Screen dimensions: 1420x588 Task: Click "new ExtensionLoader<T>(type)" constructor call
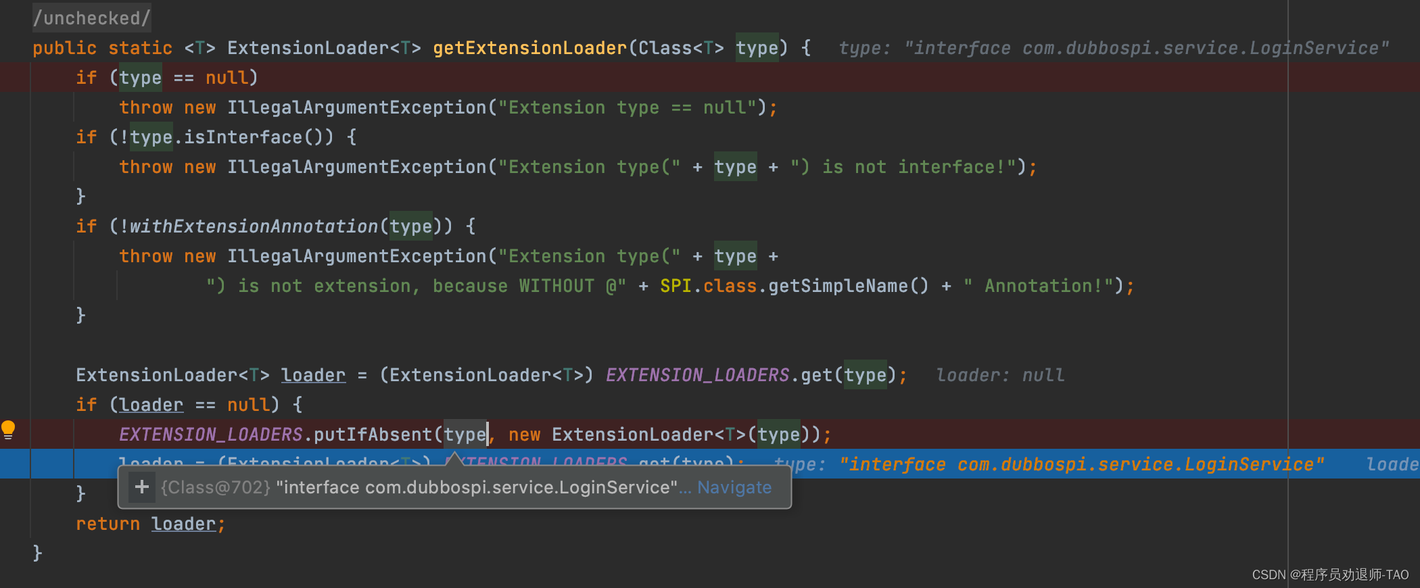[659, 434]
